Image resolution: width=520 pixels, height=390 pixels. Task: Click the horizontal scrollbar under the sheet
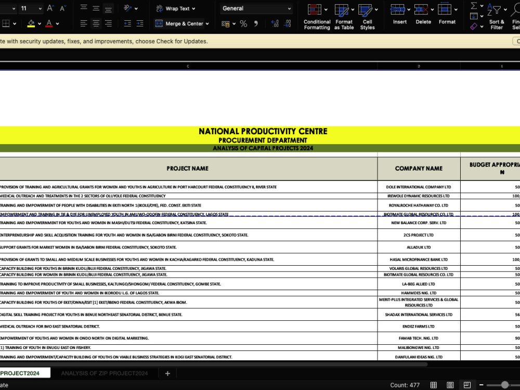coord(214,364)
